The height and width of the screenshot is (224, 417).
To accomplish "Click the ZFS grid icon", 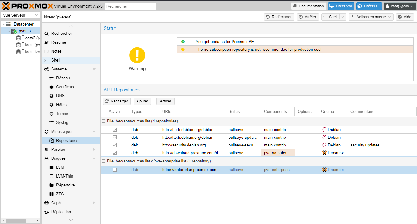I will 52,194.
